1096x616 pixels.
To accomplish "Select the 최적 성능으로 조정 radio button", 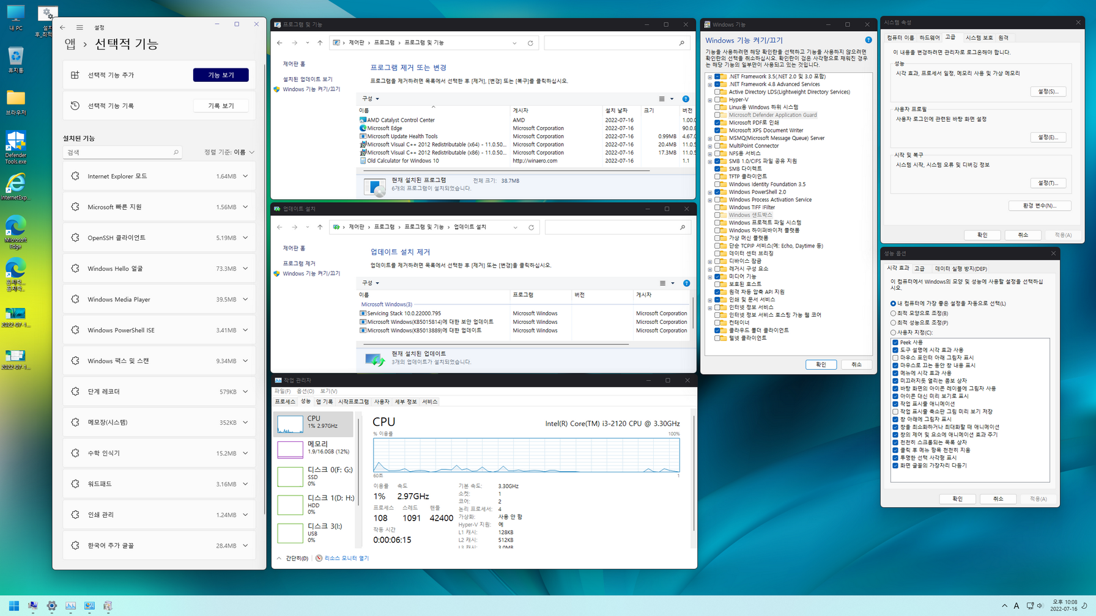I will coord(893,323).
